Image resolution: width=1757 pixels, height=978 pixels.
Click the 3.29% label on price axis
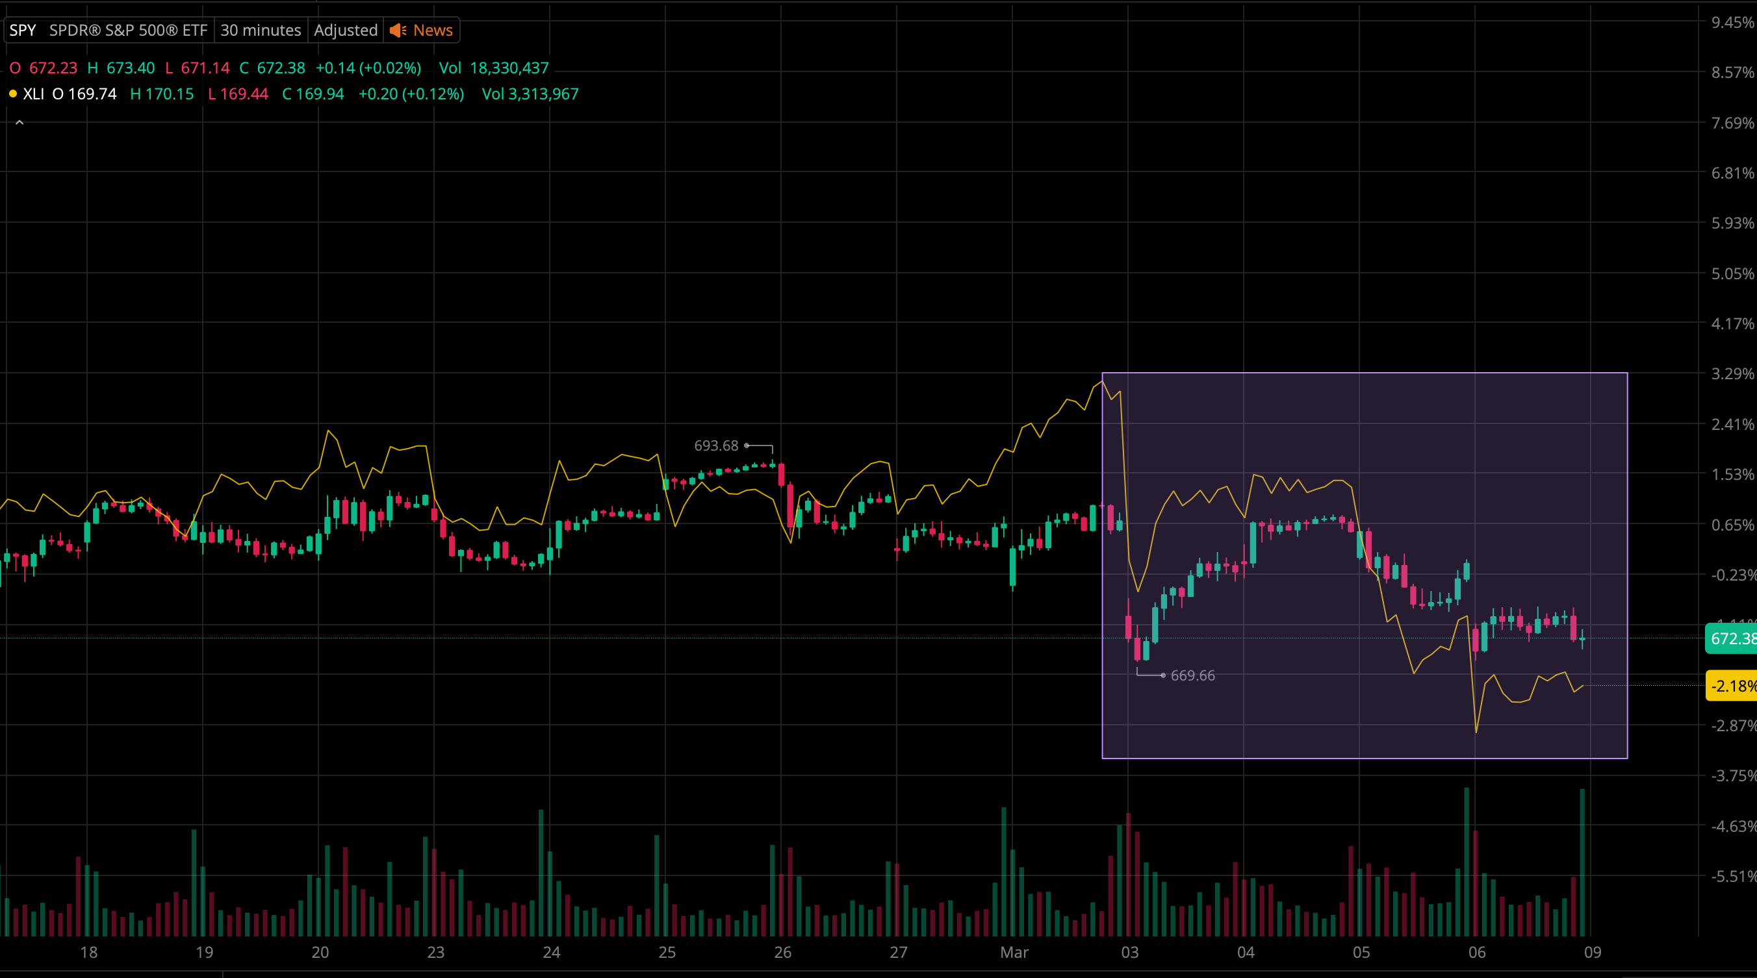1731,373
